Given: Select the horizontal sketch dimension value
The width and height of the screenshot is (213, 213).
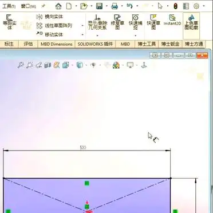Looking at the screenshot, I should (x=83, y=147).
